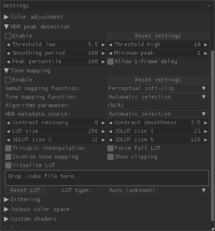Click Reset settings under Tone mapping
This screenshot has width=215, height=231.
[x=158, y=80]
